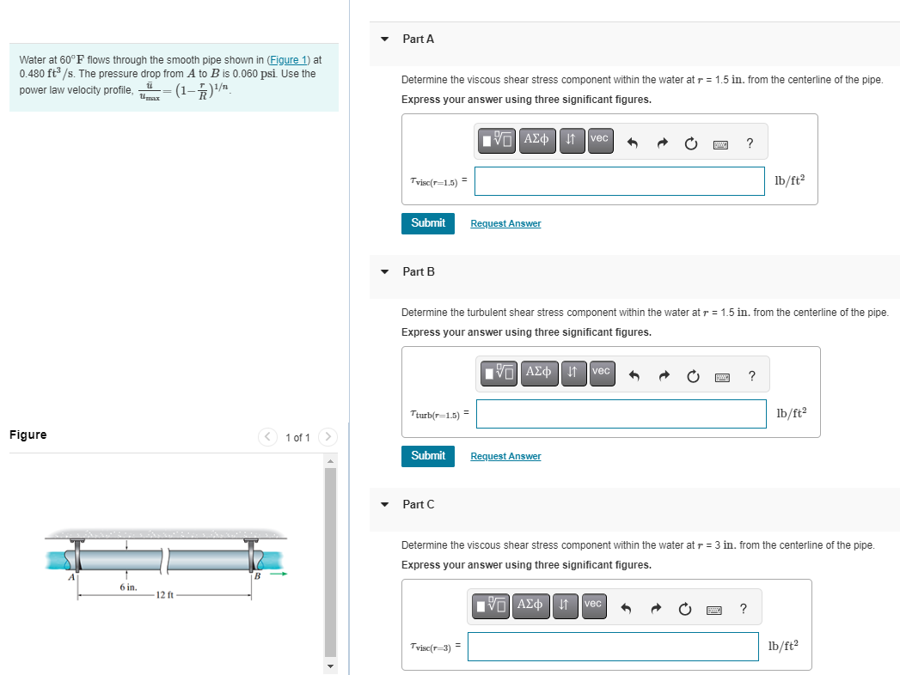This screenshot has height=675, width=900.
Task: Go to next figure
Action: click(328, 437)
